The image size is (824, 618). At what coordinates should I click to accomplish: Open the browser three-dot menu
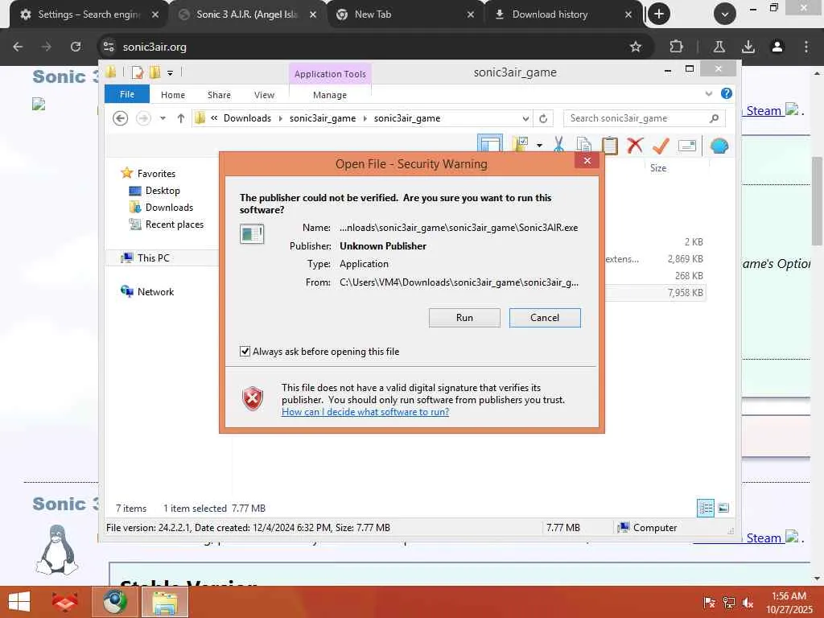point(805,47)
